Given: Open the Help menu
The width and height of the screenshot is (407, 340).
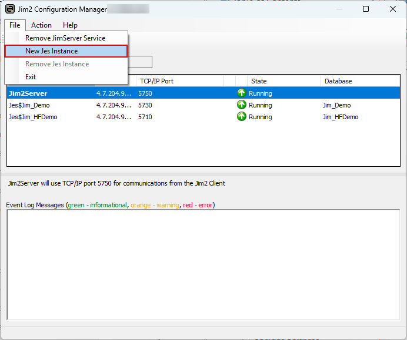Looking at the screenshot, I should click(x=70, y=25).
